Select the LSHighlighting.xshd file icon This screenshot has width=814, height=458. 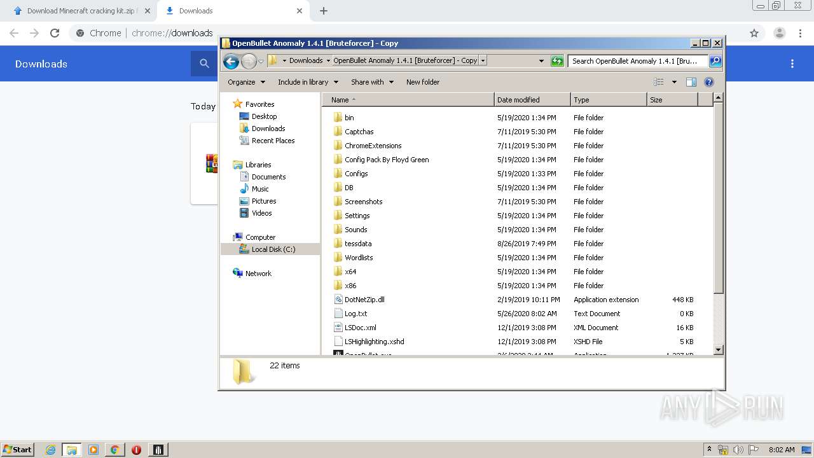click(x=338, y=342)
